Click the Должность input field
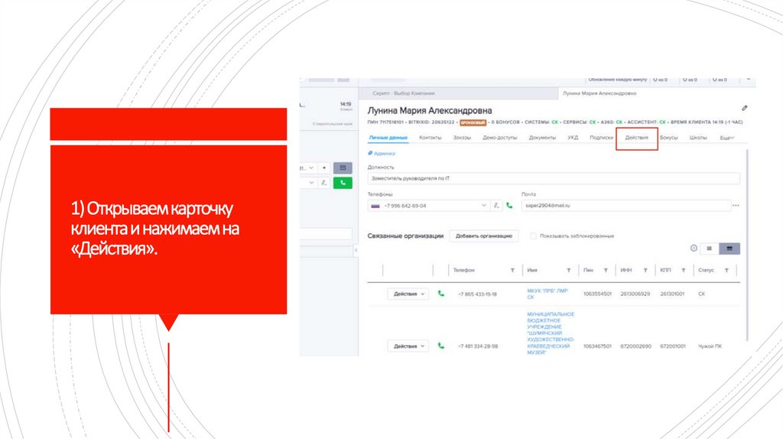The image size is (783, 439). 554,178
